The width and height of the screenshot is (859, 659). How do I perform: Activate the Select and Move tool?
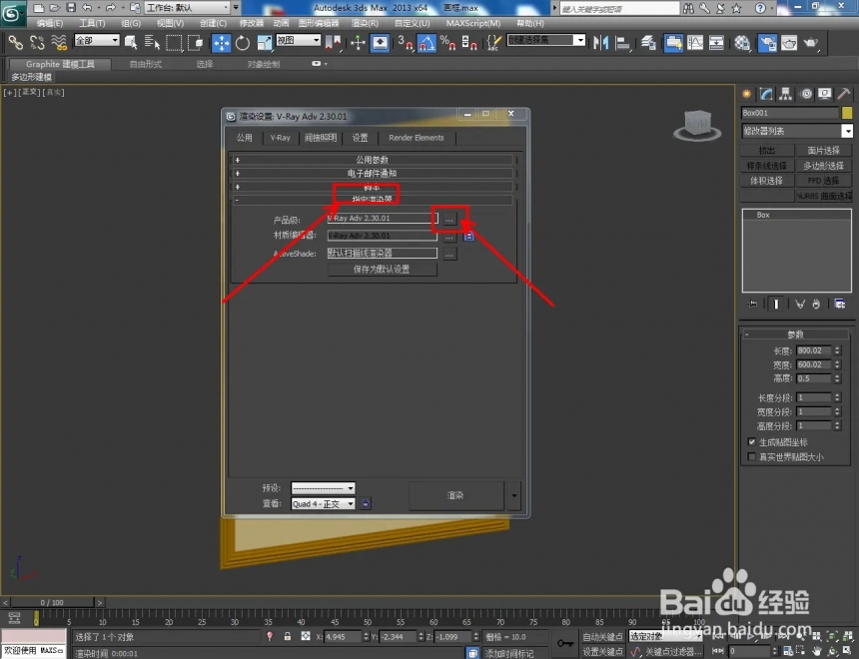[x=222, y=43]
